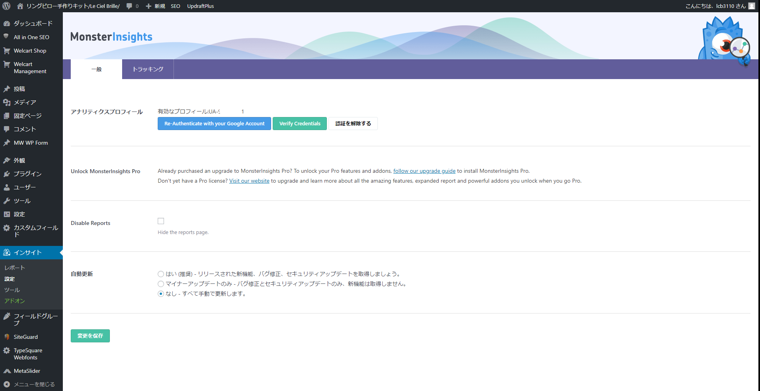Viewport: 760px width, 391px height.
Task: Click the users person icon
Action: (7, 187)
